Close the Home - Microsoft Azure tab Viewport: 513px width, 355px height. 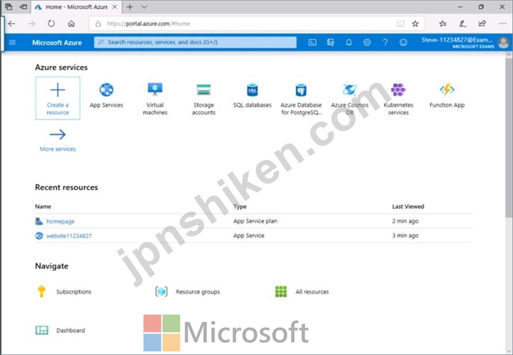(115, 7)
